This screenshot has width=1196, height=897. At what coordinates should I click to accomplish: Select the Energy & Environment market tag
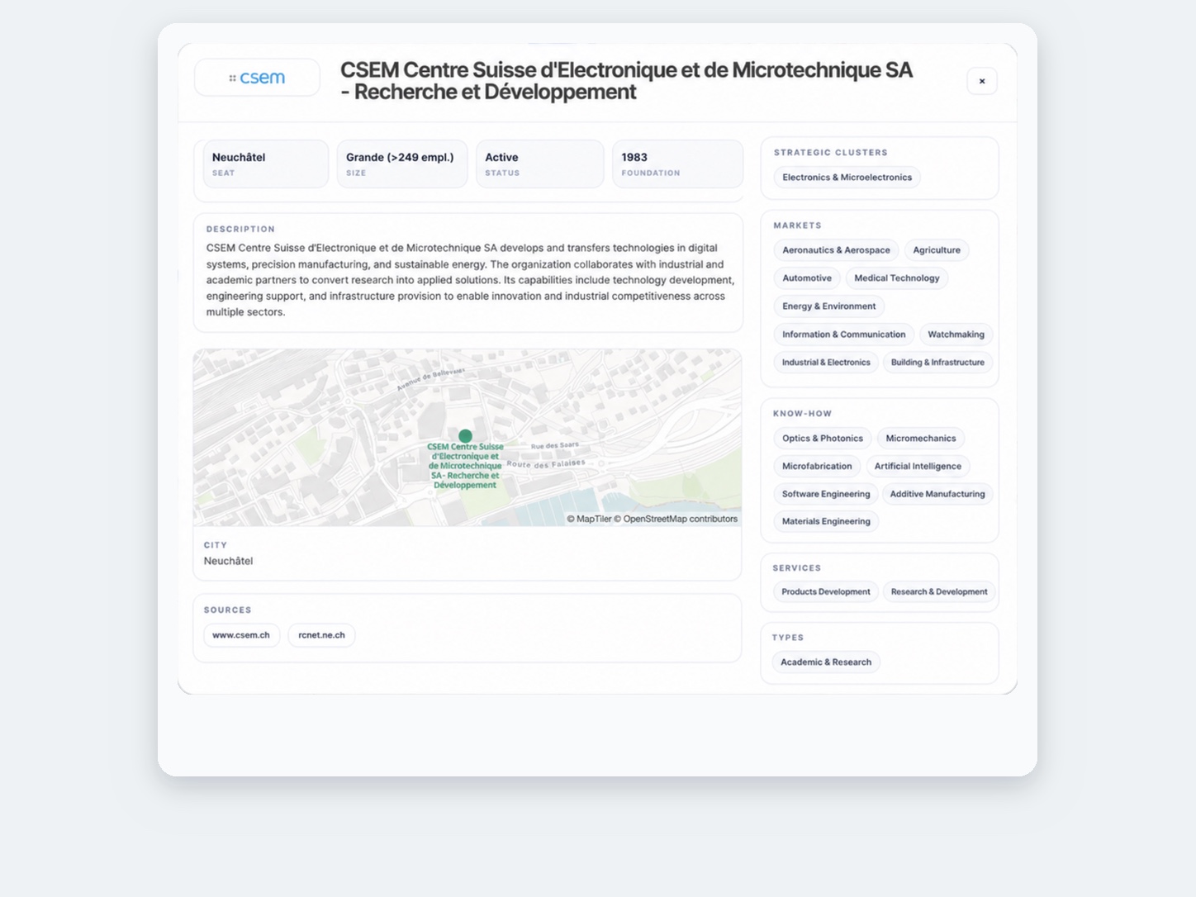coord(829,306)
